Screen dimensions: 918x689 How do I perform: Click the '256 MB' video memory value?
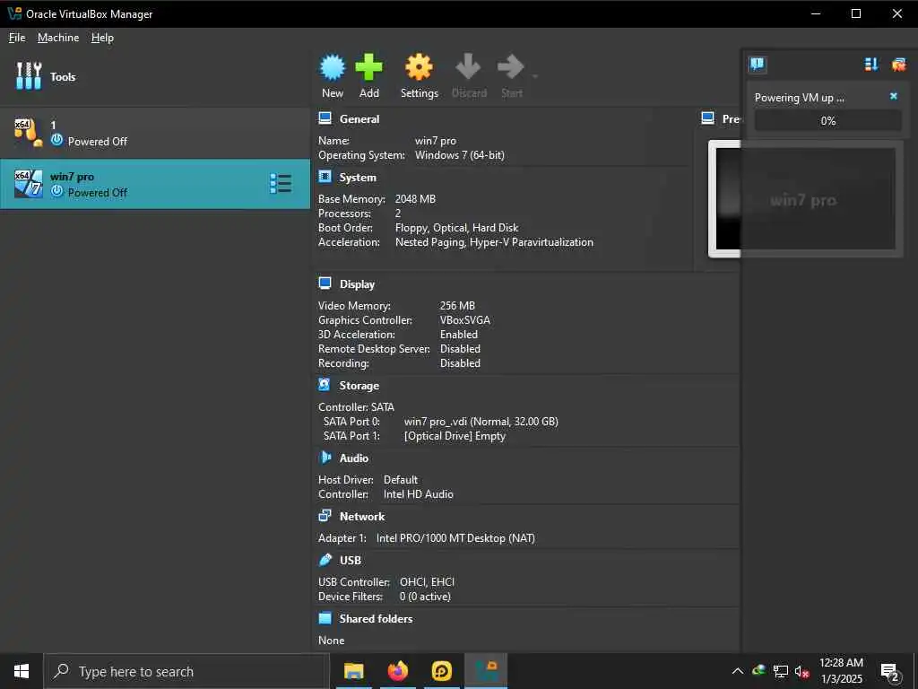click(x=457, y=306)
